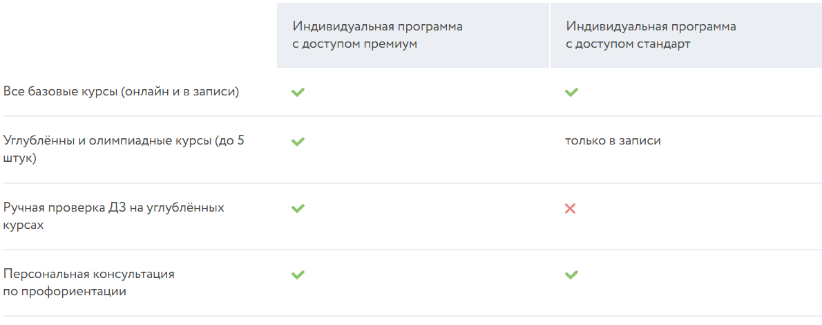Click the premium checkmark for manual homework check
Screen dimensions: 822x325
click(x=298, y=208)
